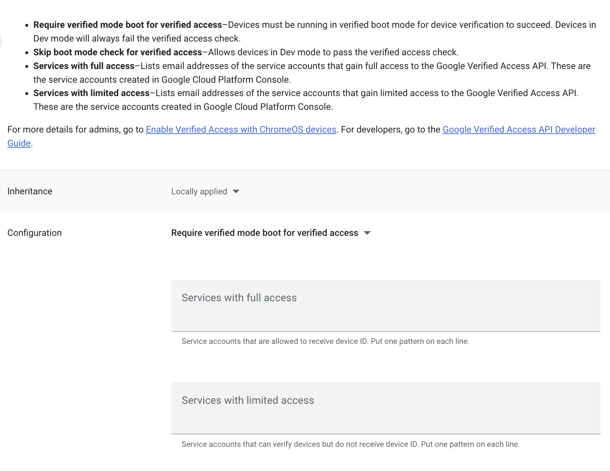Screen dimensions: 610x471
Task: Open the Google Verified Access API Developer Guide
Action: (x=519, y=129)
